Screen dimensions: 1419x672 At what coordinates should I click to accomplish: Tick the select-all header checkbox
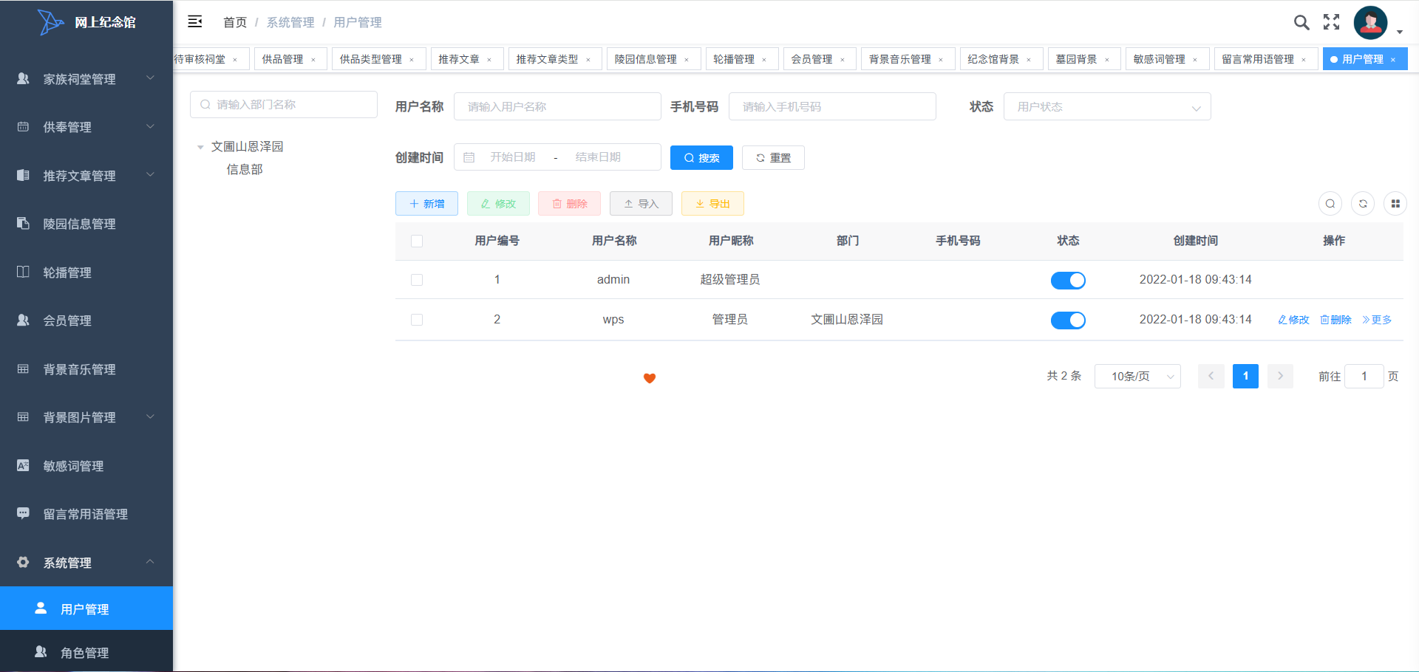[417, 241]
